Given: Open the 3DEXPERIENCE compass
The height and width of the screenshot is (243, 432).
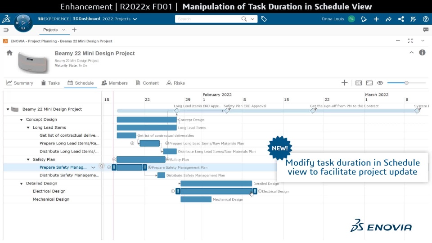Looking at the screenshot, I should coord(23,23).
